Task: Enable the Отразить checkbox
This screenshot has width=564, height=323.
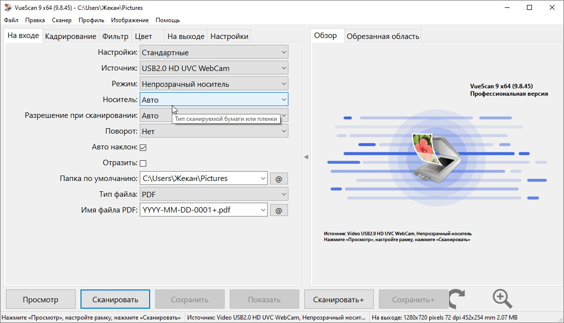Action: click(x=143, y=163)
